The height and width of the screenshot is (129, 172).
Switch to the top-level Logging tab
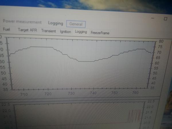[x=55, y=23]
